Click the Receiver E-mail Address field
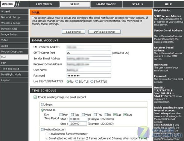The image size is (184, 141). pyautogui.click(x=89, y=64)
